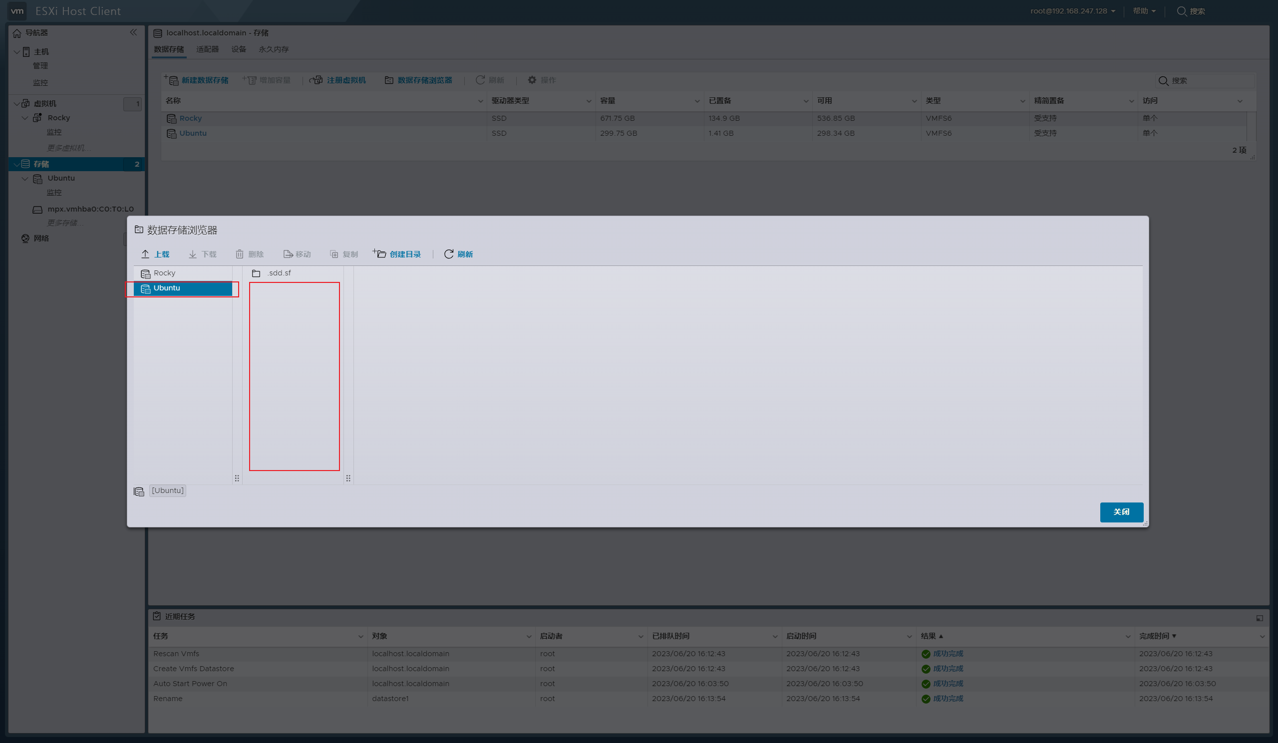Select Rocky datastore in browser dialog
This screenshot has height=743, width=1278.
click(183, 273)
